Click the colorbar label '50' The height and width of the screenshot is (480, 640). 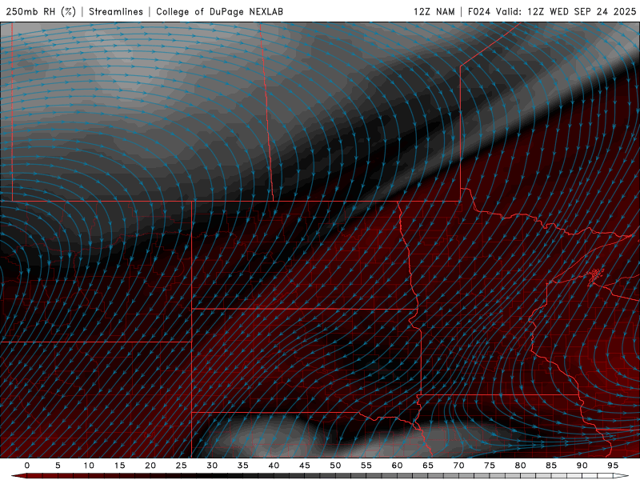[x=335, y=466]
